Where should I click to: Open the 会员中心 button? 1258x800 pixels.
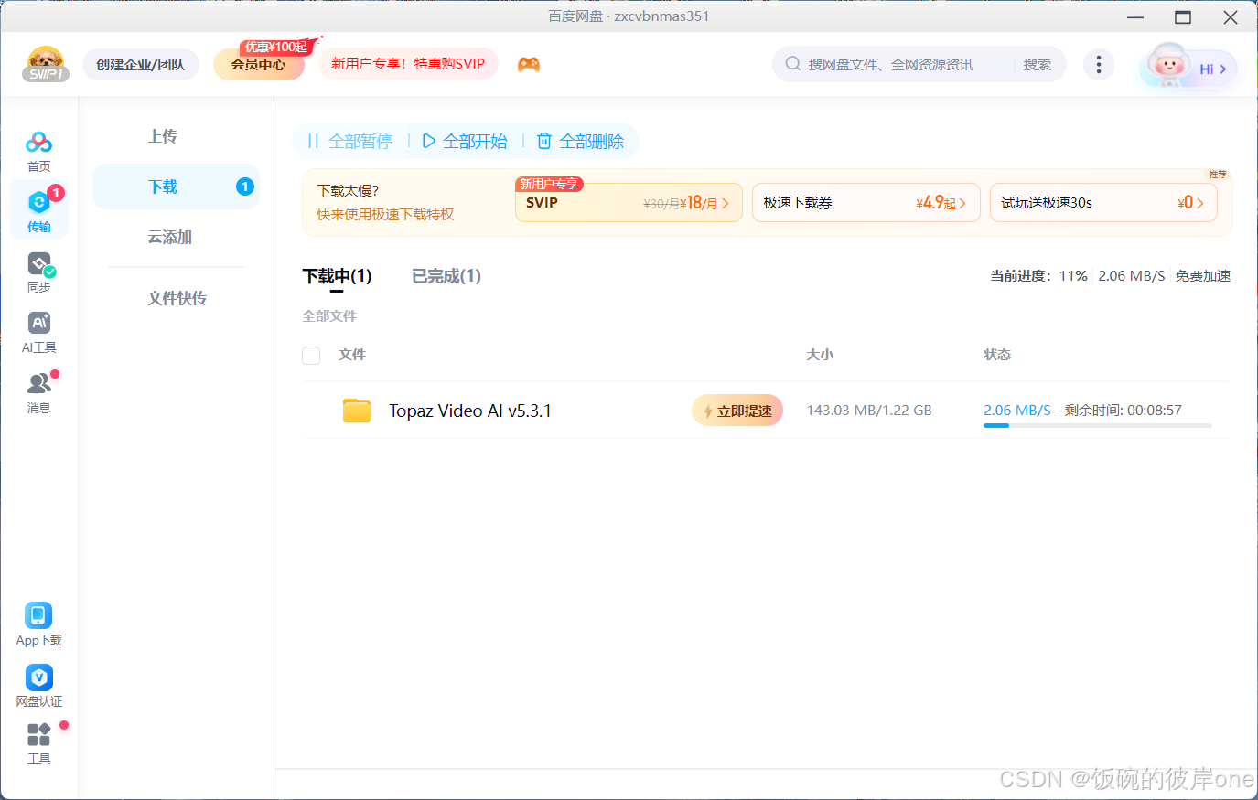pyautogui.click(x=258, y=64)
